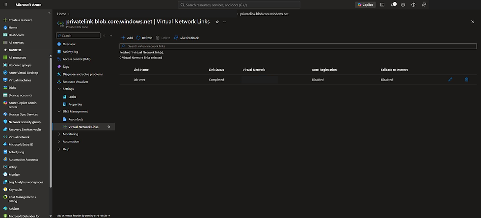Go to Home in the sidebar
The width and height of the screenshot is (481, 218).
click(10, 27)
